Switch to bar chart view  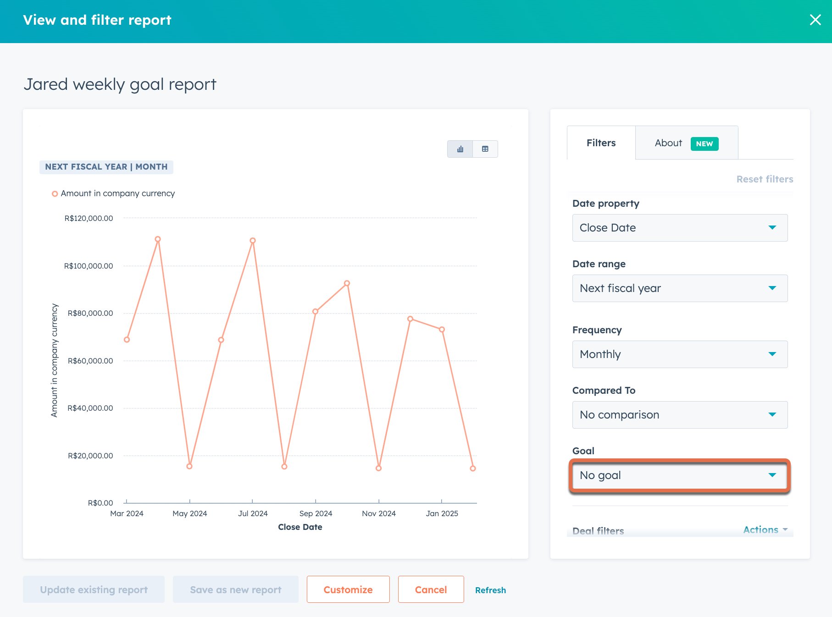[x=460, y=149]
